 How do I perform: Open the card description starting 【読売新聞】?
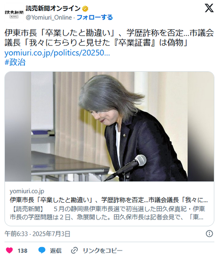[x=107, y=213]
